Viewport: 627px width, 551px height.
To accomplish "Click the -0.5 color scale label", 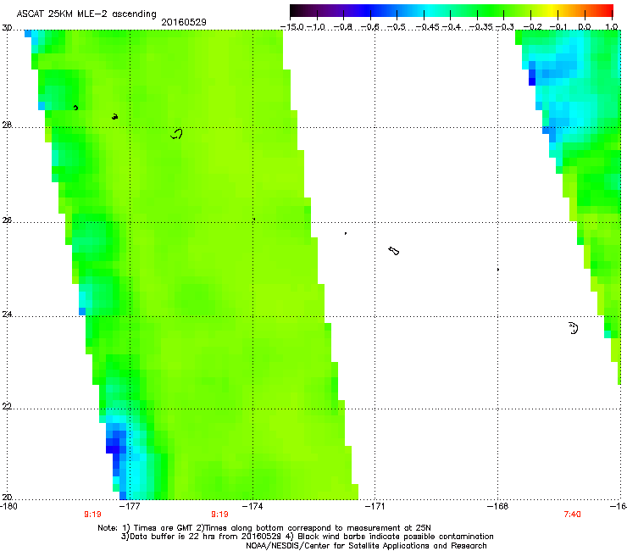I will point(397,27).
